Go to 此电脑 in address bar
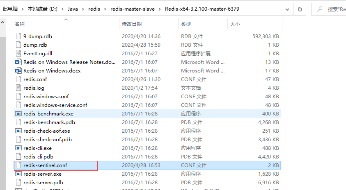Image resolution: width=346 pixels, height=190 pixels. [10, 9]
